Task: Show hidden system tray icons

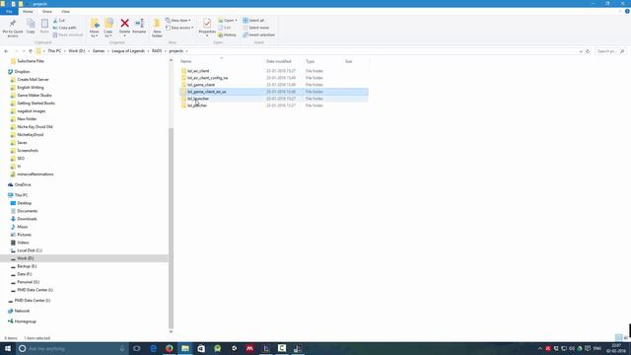Action: (540, 348)
